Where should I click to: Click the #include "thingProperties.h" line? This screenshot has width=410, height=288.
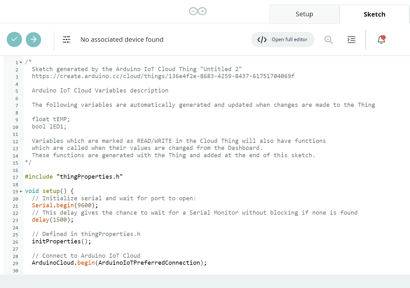(x=74, y=177)
